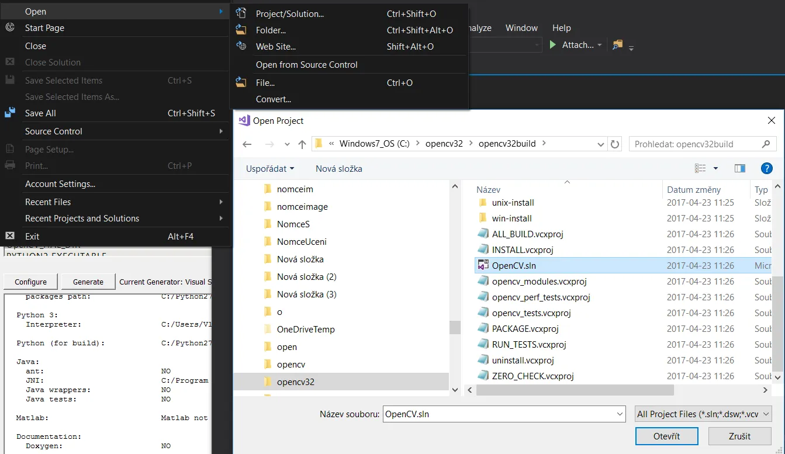Viewport: 785px width, 454px height.
Task: Click the Generate button in CMake
Action: pos(88,282)
